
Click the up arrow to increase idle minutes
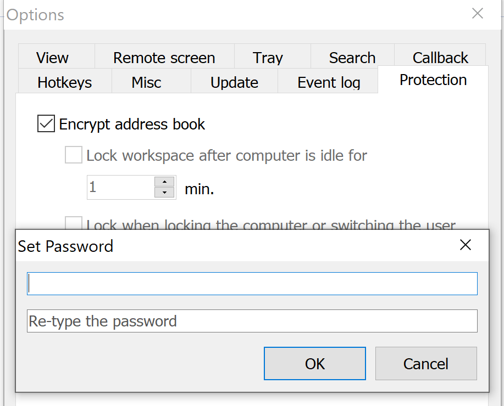164,183
